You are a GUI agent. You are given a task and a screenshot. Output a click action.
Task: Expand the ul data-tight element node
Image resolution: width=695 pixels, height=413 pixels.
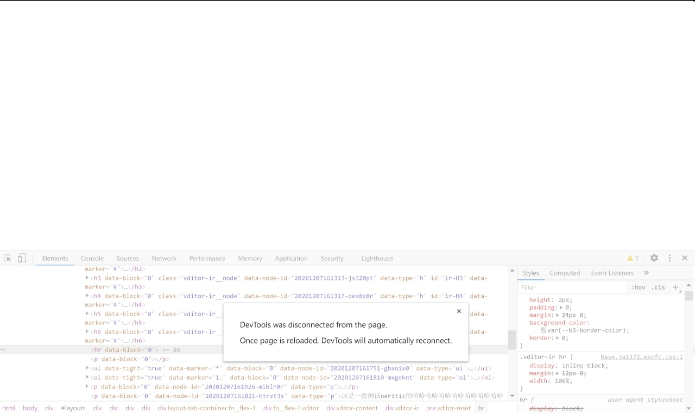point(87,368)
